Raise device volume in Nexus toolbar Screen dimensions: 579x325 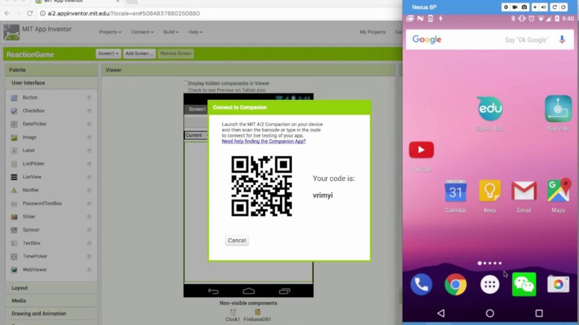click(543, 7)
